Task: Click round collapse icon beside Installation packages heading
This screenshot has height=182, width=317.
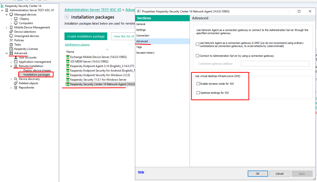Action: click(67, 17)
